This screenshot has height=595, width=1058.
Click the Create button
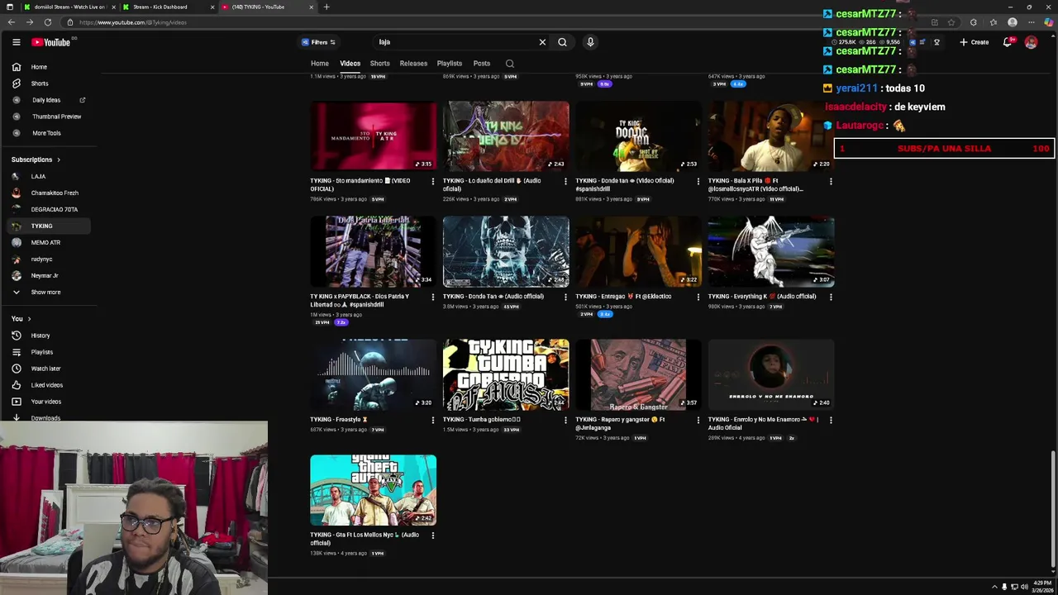click(x=975, y=42)
